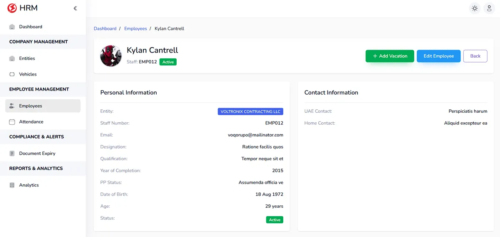Open Attendance in the sidebar
The width and height of the screenshot is (500, 237).
click(43, 122)
